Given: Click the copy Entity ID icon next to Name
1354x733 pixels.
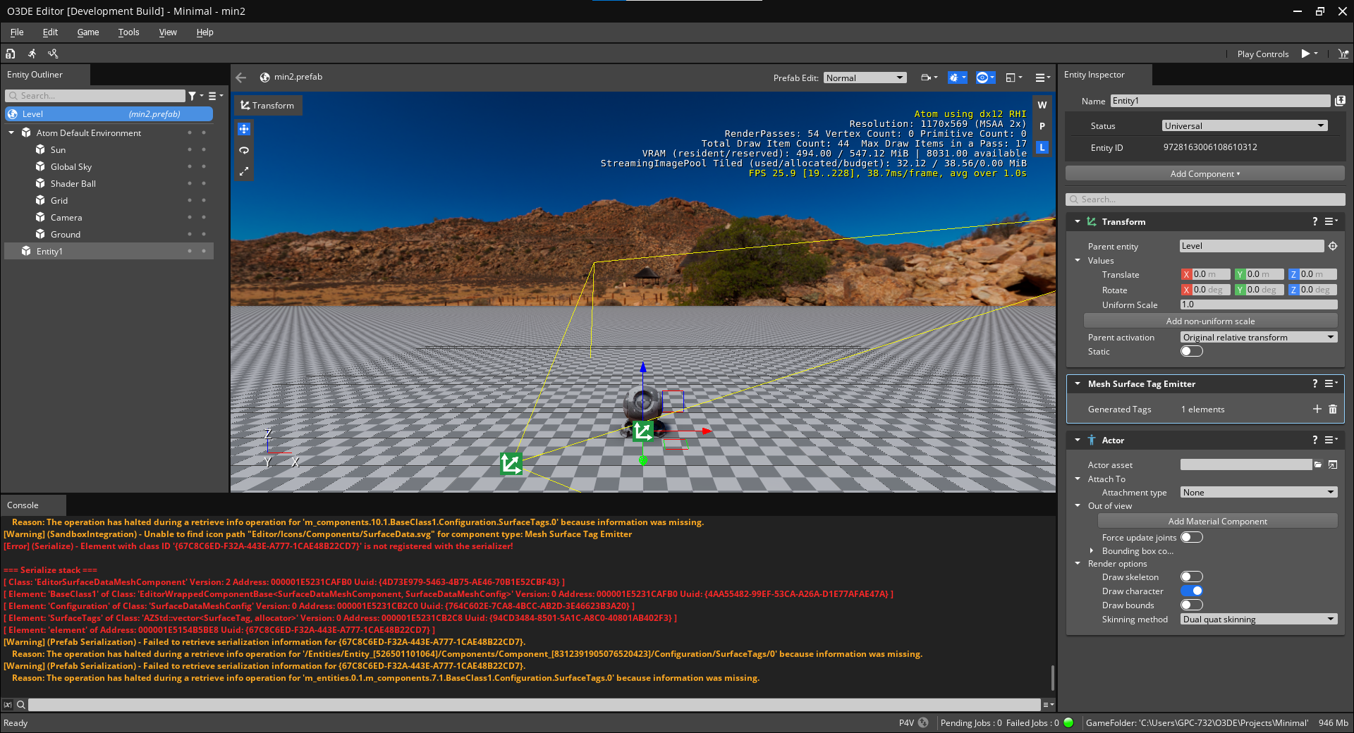Looking at the screenshot, I should point(1341,101).
